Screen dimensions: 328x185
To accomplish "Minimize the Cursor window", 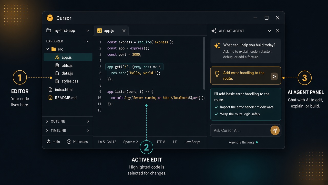I will click(255, 18).
